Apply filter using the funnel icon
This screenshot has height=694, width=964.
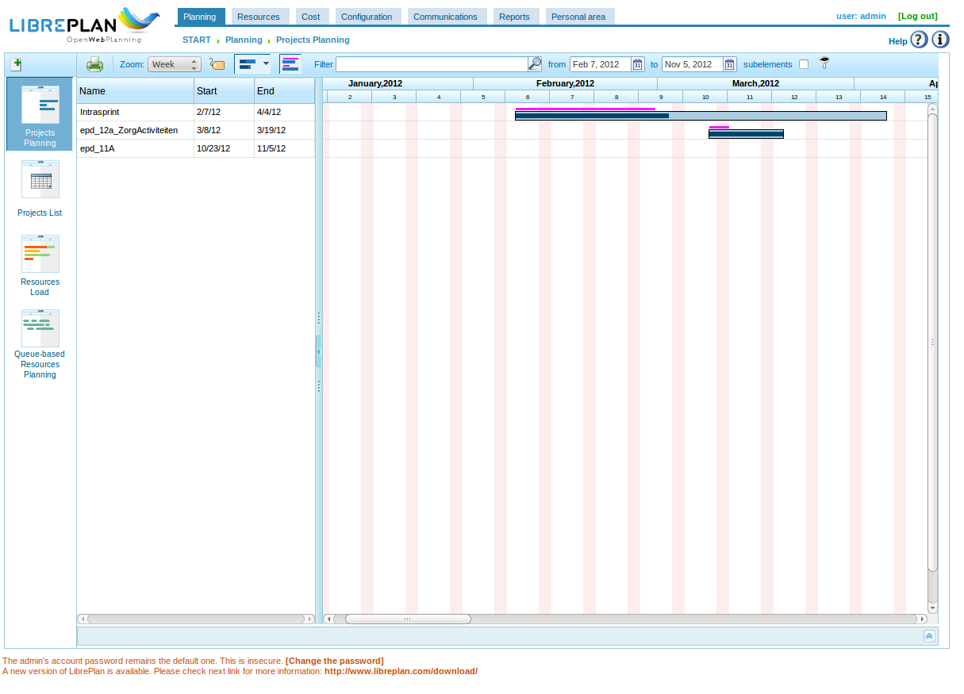[824, 63]
